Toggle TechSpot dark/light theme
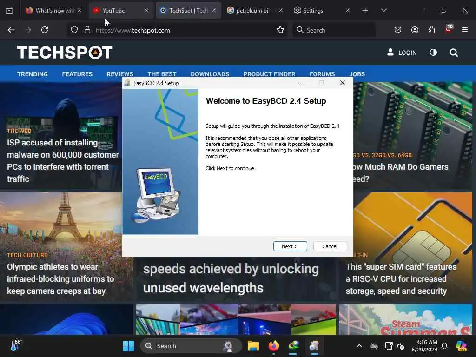 tap(434, 53)
